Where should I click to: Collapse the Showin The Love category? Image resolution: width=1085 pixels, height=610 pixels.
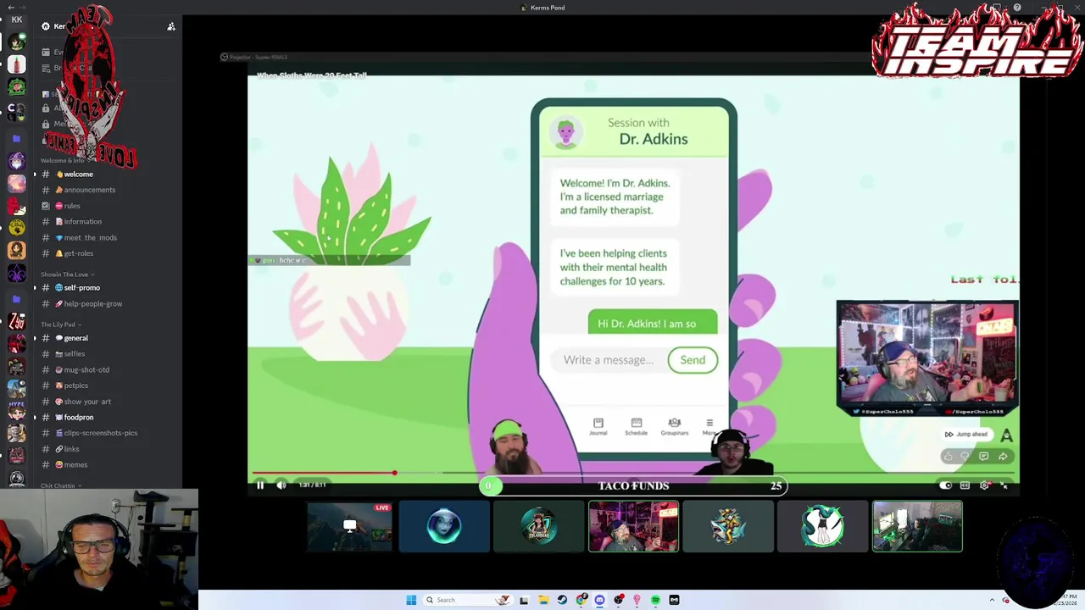(x=67, y=274)
